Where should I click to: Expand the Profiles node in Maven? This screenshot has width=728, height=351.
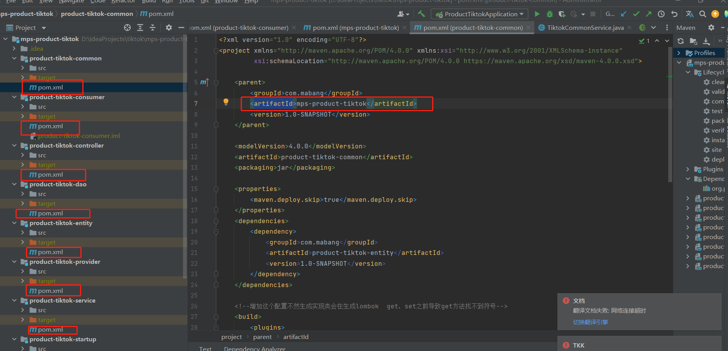679,53
